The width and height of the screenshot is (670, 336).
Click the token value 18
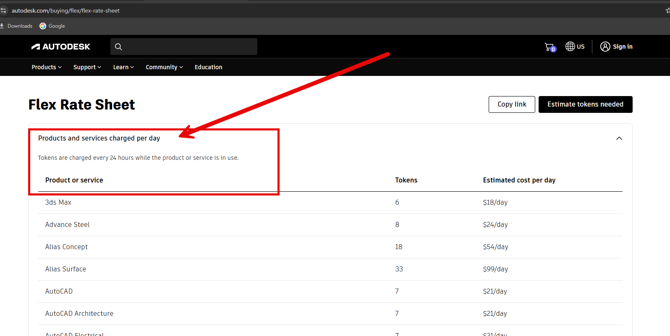point(398,247)
